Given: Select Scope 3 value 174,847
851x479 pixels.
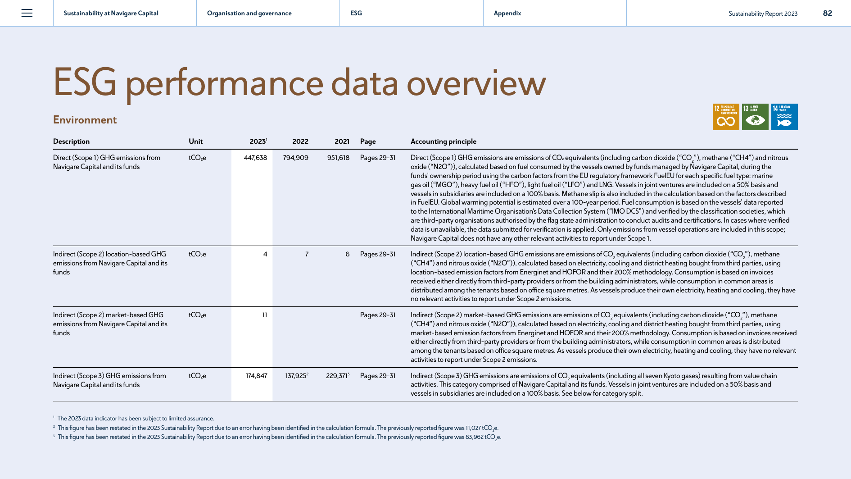Looking at the screenshot, I should click(256, 376).
